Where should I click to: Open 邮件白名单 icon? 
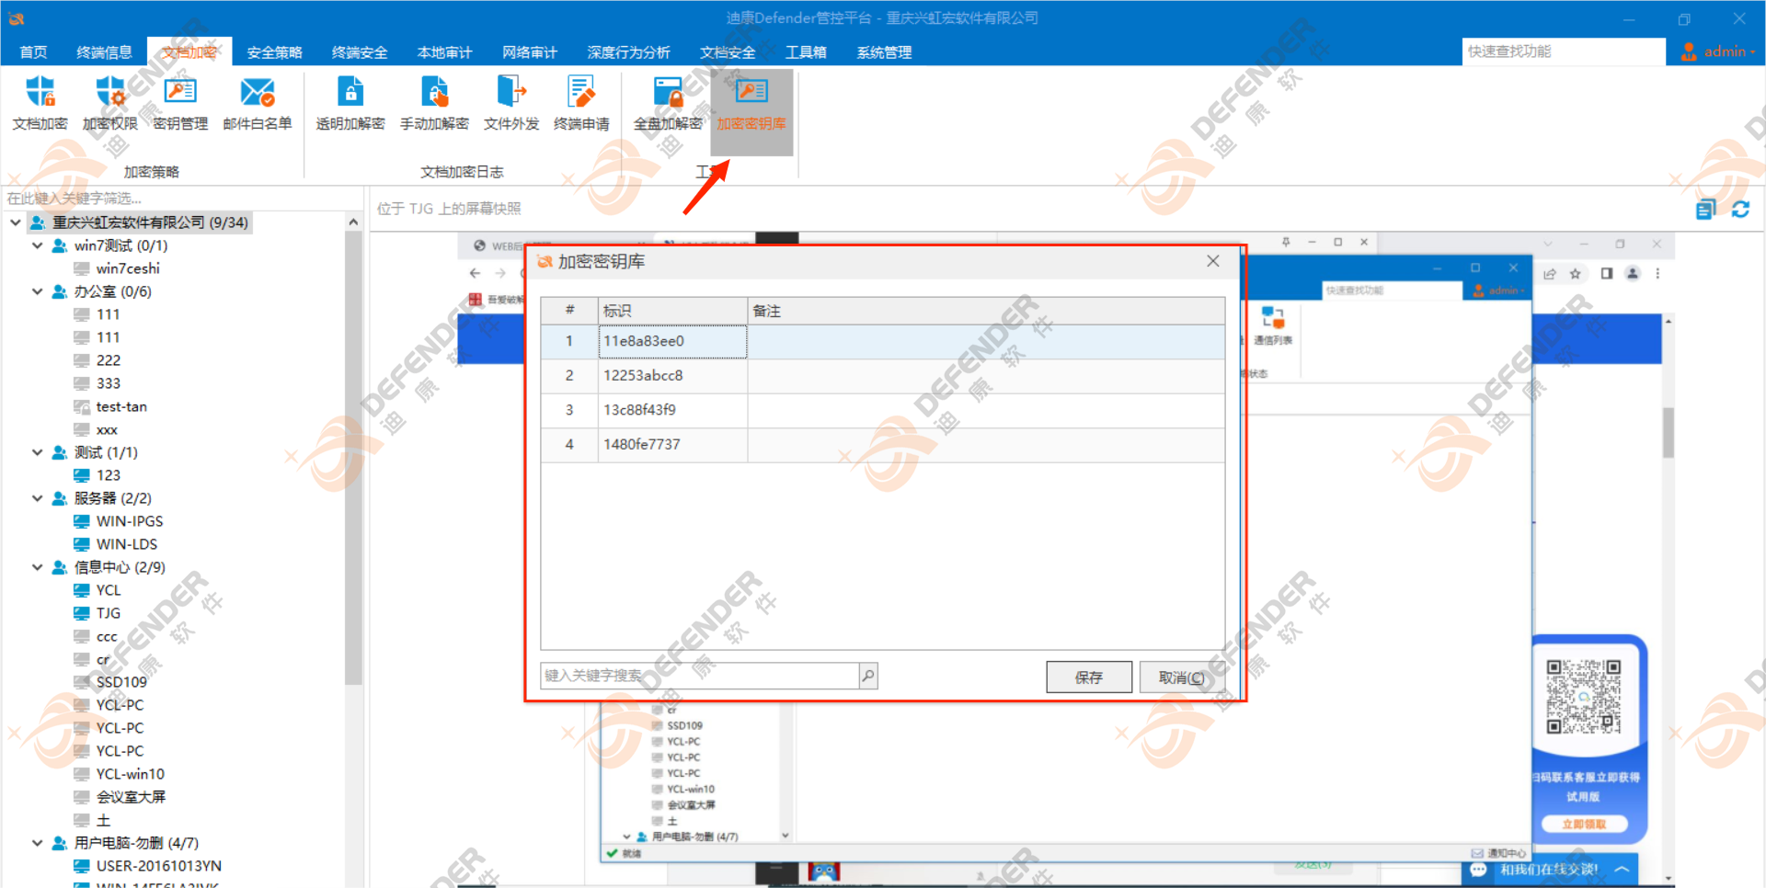[x=257, y=94]
